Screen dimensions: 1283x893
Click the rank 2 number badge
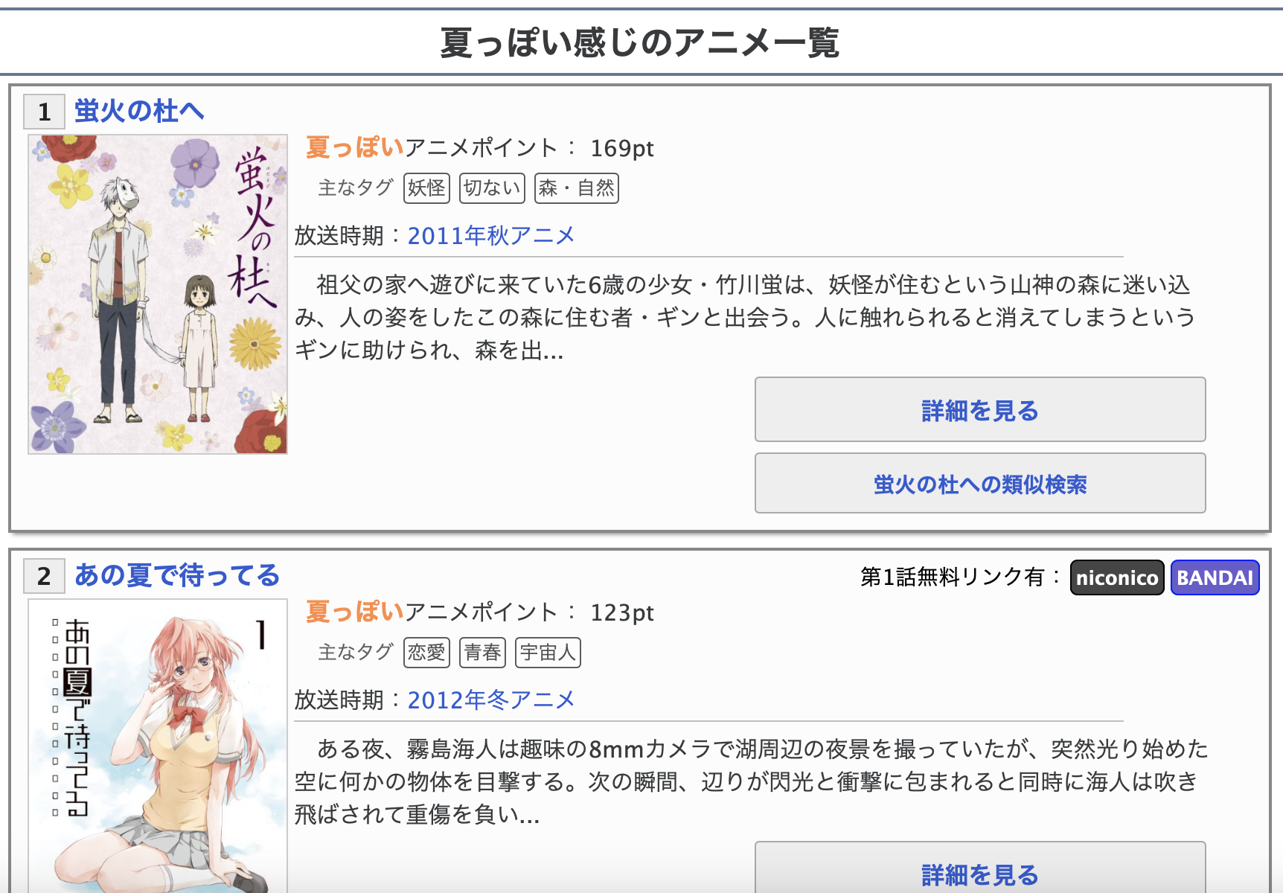coord(45,576)
